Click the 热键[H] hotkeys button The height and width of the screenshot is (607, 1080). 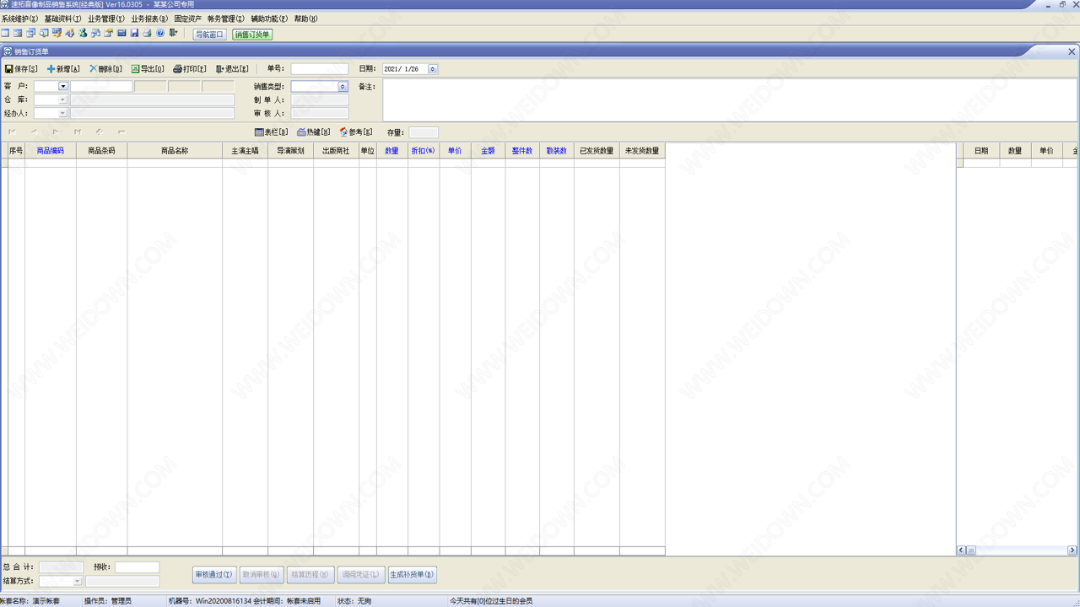pos(314,132)
